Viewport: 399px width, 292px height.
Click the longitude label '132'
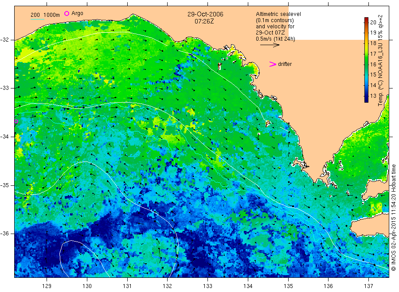[168, 286]
